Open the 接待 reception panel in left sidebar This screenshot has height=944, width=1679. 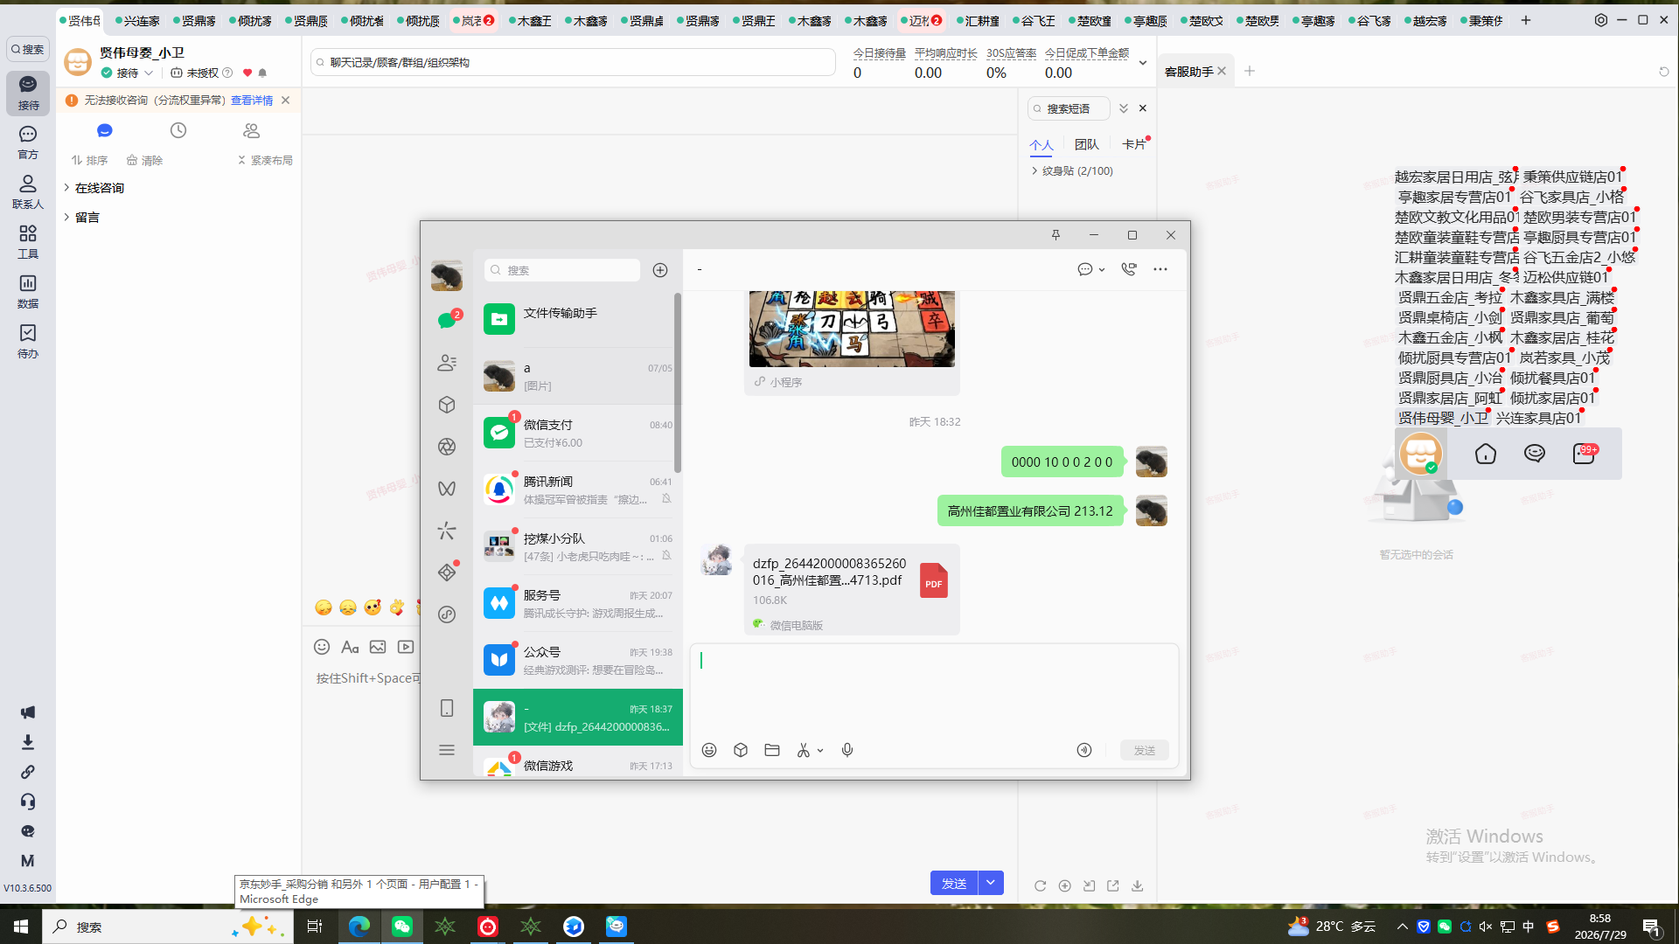click(28, 92)
